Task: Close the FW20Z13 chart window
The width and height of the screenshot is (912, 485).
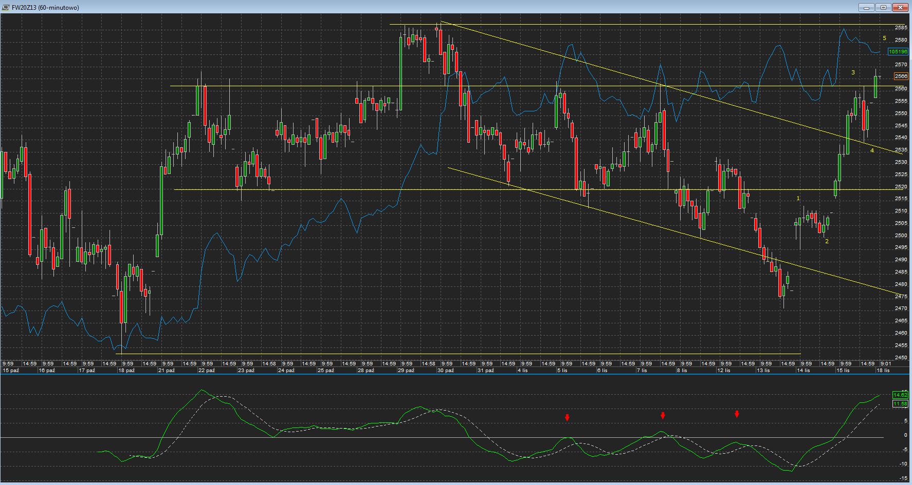Action: pyautogui.click(x=901, y=8)
